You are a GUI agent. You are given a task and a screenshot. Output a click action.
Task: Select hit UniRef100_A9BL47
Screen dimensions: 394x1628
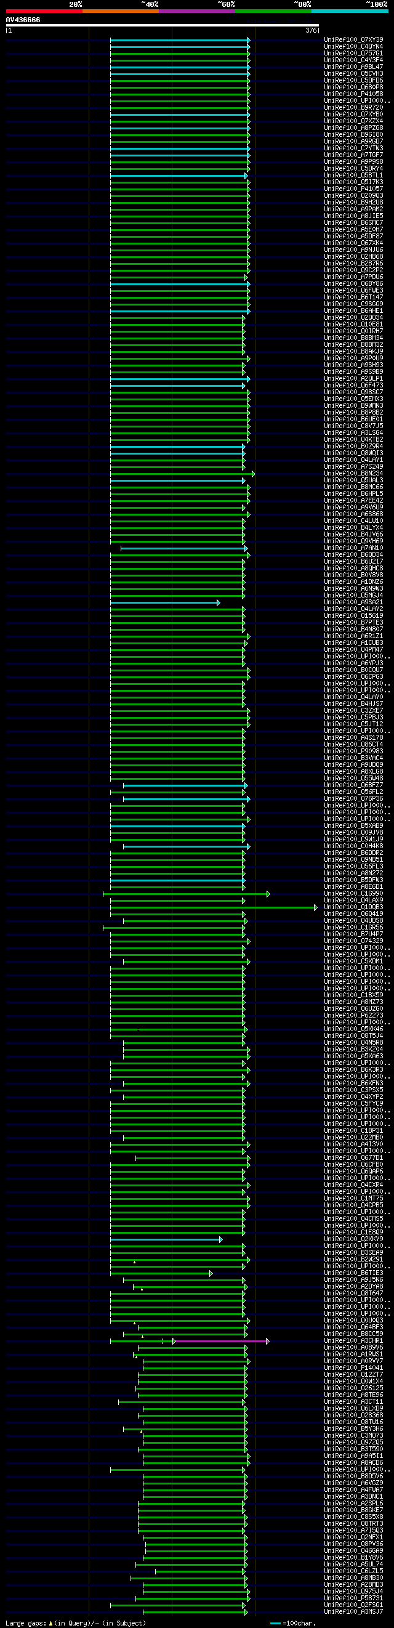(x=353, y=67)
